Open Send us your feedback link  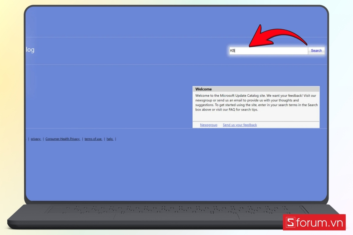[x=240, y=125]
